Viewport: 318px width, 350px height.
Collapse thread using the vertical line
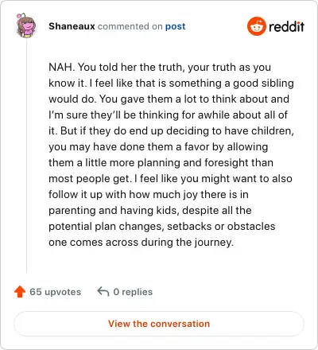tap(26, 157)
